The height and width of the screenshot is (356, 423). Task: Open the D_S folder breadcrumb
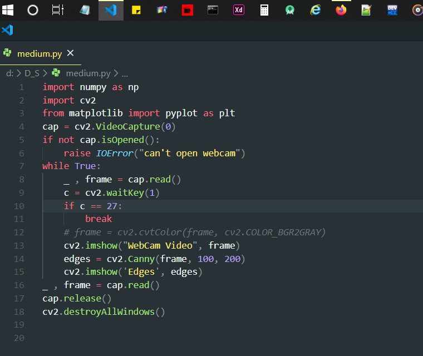point(32,73)
